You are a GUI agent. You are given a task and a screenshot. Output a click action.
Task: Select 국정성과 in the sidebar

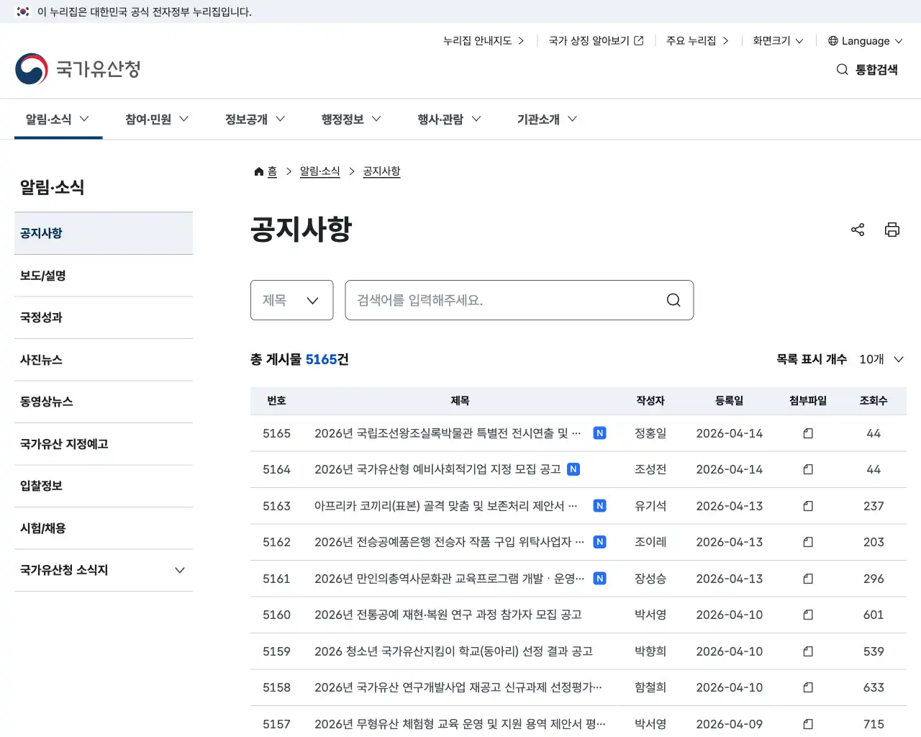pos(104,317)
